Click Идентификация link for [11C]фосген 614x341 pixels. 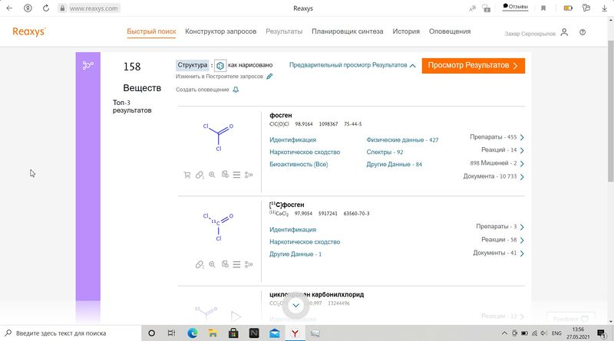click(x=292, y=230)
